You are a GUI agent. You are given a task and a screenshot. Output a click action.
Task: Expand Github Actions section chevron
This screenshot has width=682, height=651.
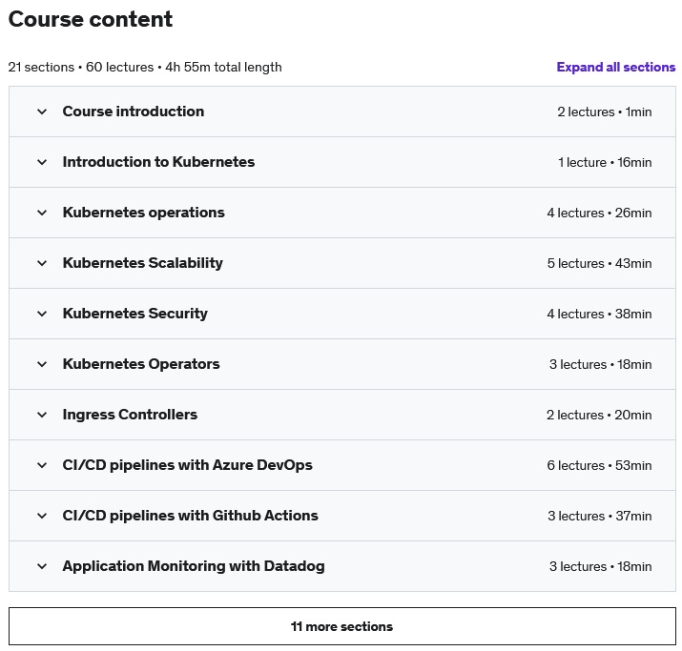click(x=42, y=516)
